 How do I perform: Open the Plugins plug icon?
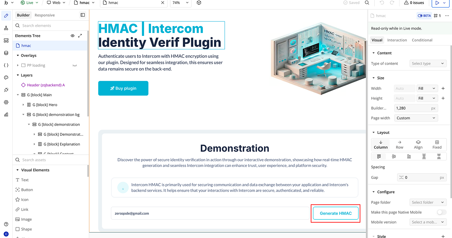(6, 90)
